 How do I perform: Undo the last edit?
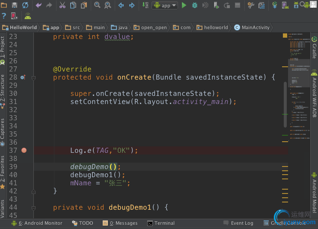[x=39, y=5]
